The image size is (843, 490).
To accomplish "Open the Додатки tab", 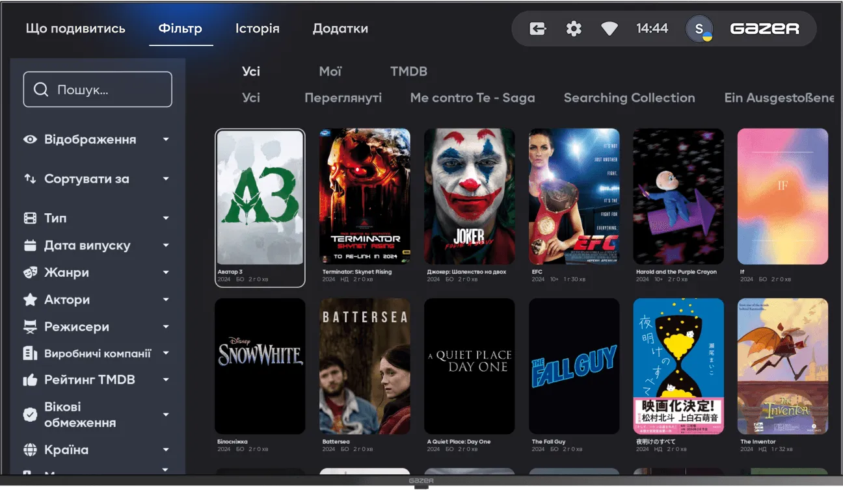I will [x=340, y=29].
